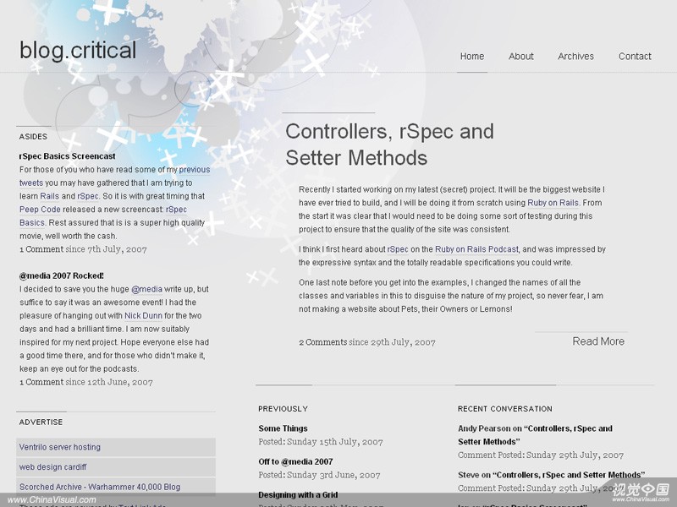Follow the 'previous tweets' link in the aside
The width and height of the screenshot is (677, 507).
point(115,176)
